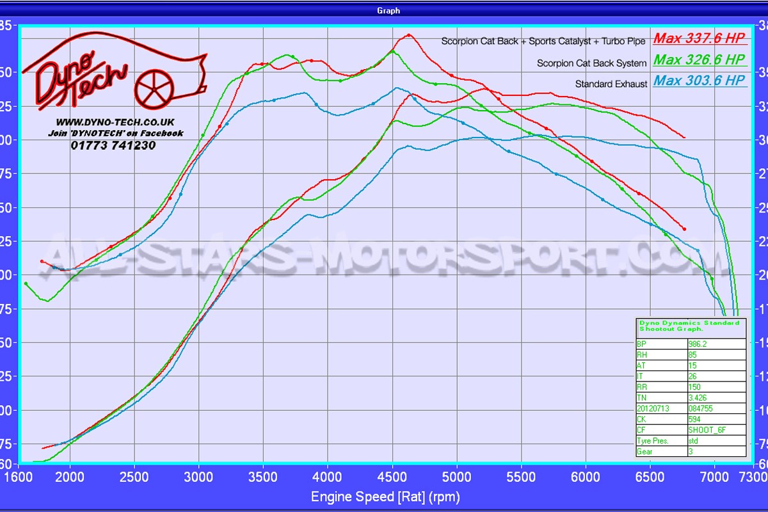Click the 5500 rpm axis label
The width and height of the screenshot is (768, 512).
click(522, 477)
